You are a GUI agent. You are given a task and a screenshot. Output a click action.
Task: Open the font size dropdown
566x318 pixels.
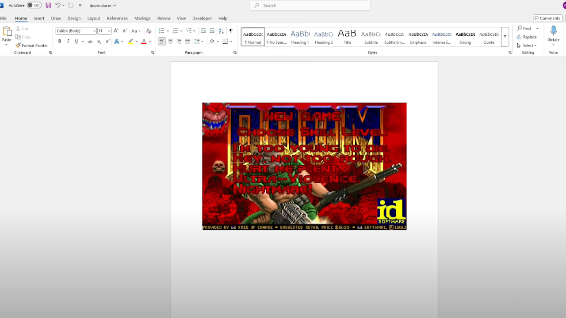pyautogui.click(x=109, y=31)
